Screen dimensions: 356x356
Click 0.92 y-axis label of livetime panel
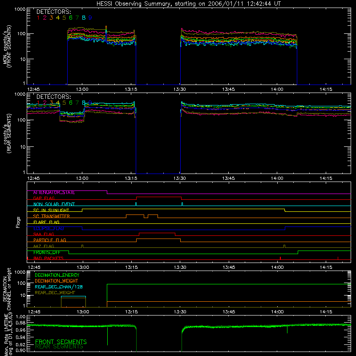tap(20, 344)
